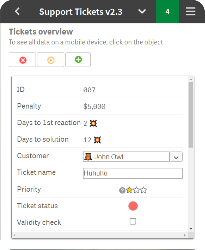Viewport: 205px width, 250px height.
Task: Click the green plus add button
Action: [78, 60]
